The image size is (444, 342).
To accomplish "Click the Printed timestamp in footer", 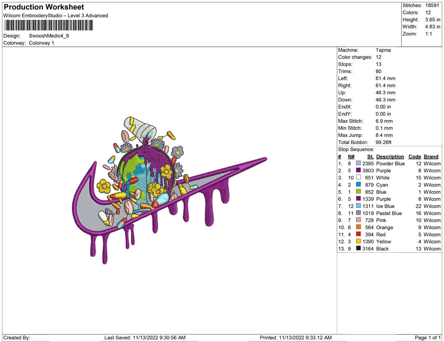I will [x=296, y=338].
